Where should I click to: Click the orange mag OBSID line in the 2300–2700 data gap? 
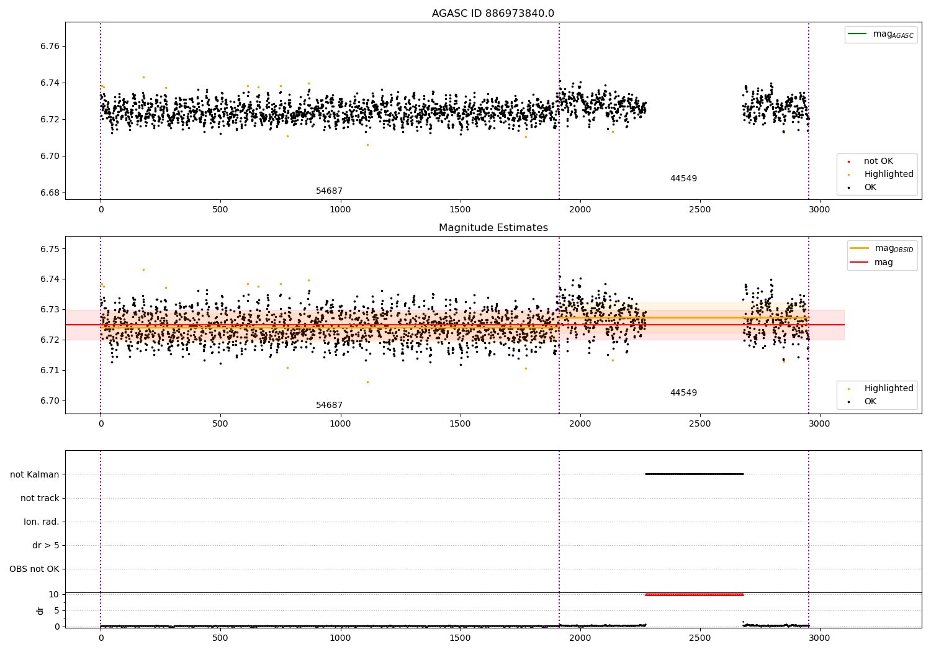point(694,317)
